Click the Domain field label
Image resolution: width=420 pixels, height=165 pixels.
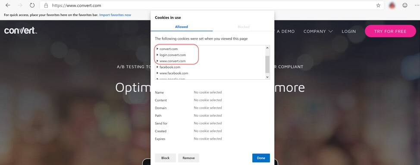tap(161, 108)
